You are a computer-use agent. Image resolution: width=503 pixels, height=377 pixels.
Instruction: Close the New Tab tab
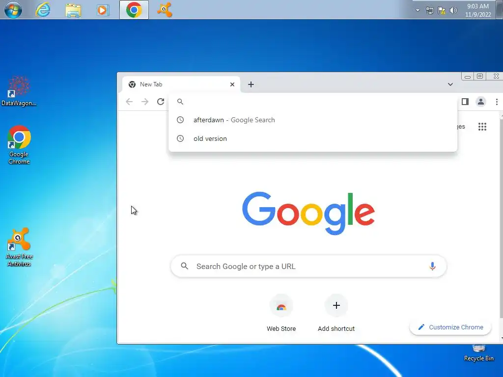tap(232, 84)
